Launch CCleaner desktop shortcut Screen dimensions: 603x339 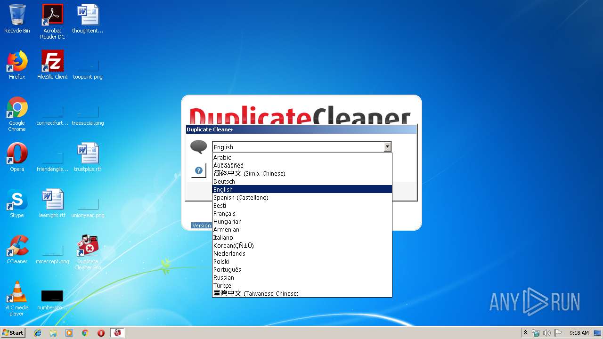17,250
